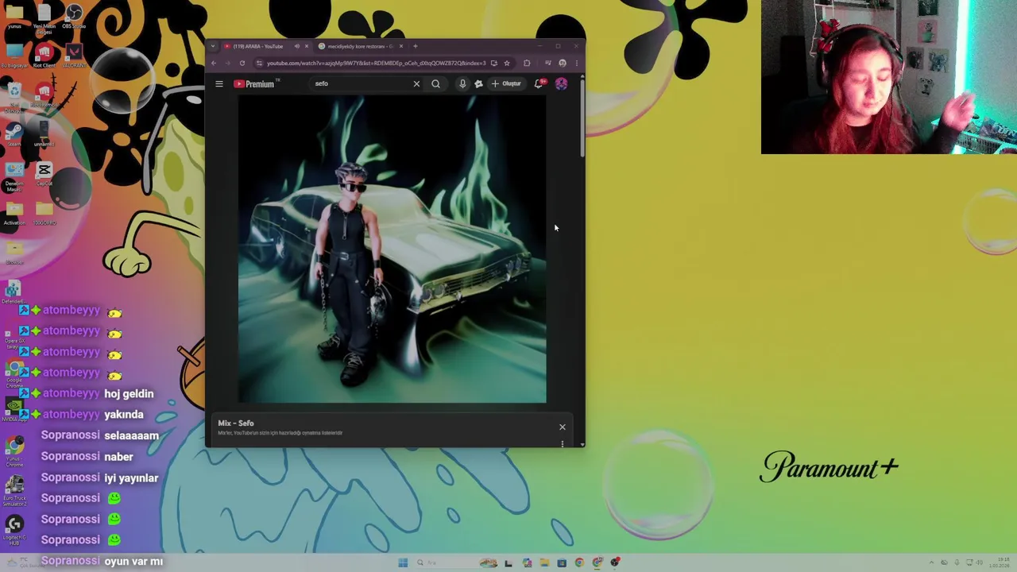Viewport: 1017px width, 572px height.
Task: Go to YouTube Premium home logo
Action: point(254,83)
